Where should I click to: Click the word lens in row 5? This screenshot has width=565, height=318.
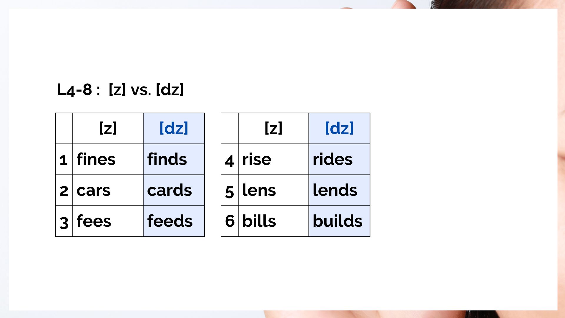point(259,190)
